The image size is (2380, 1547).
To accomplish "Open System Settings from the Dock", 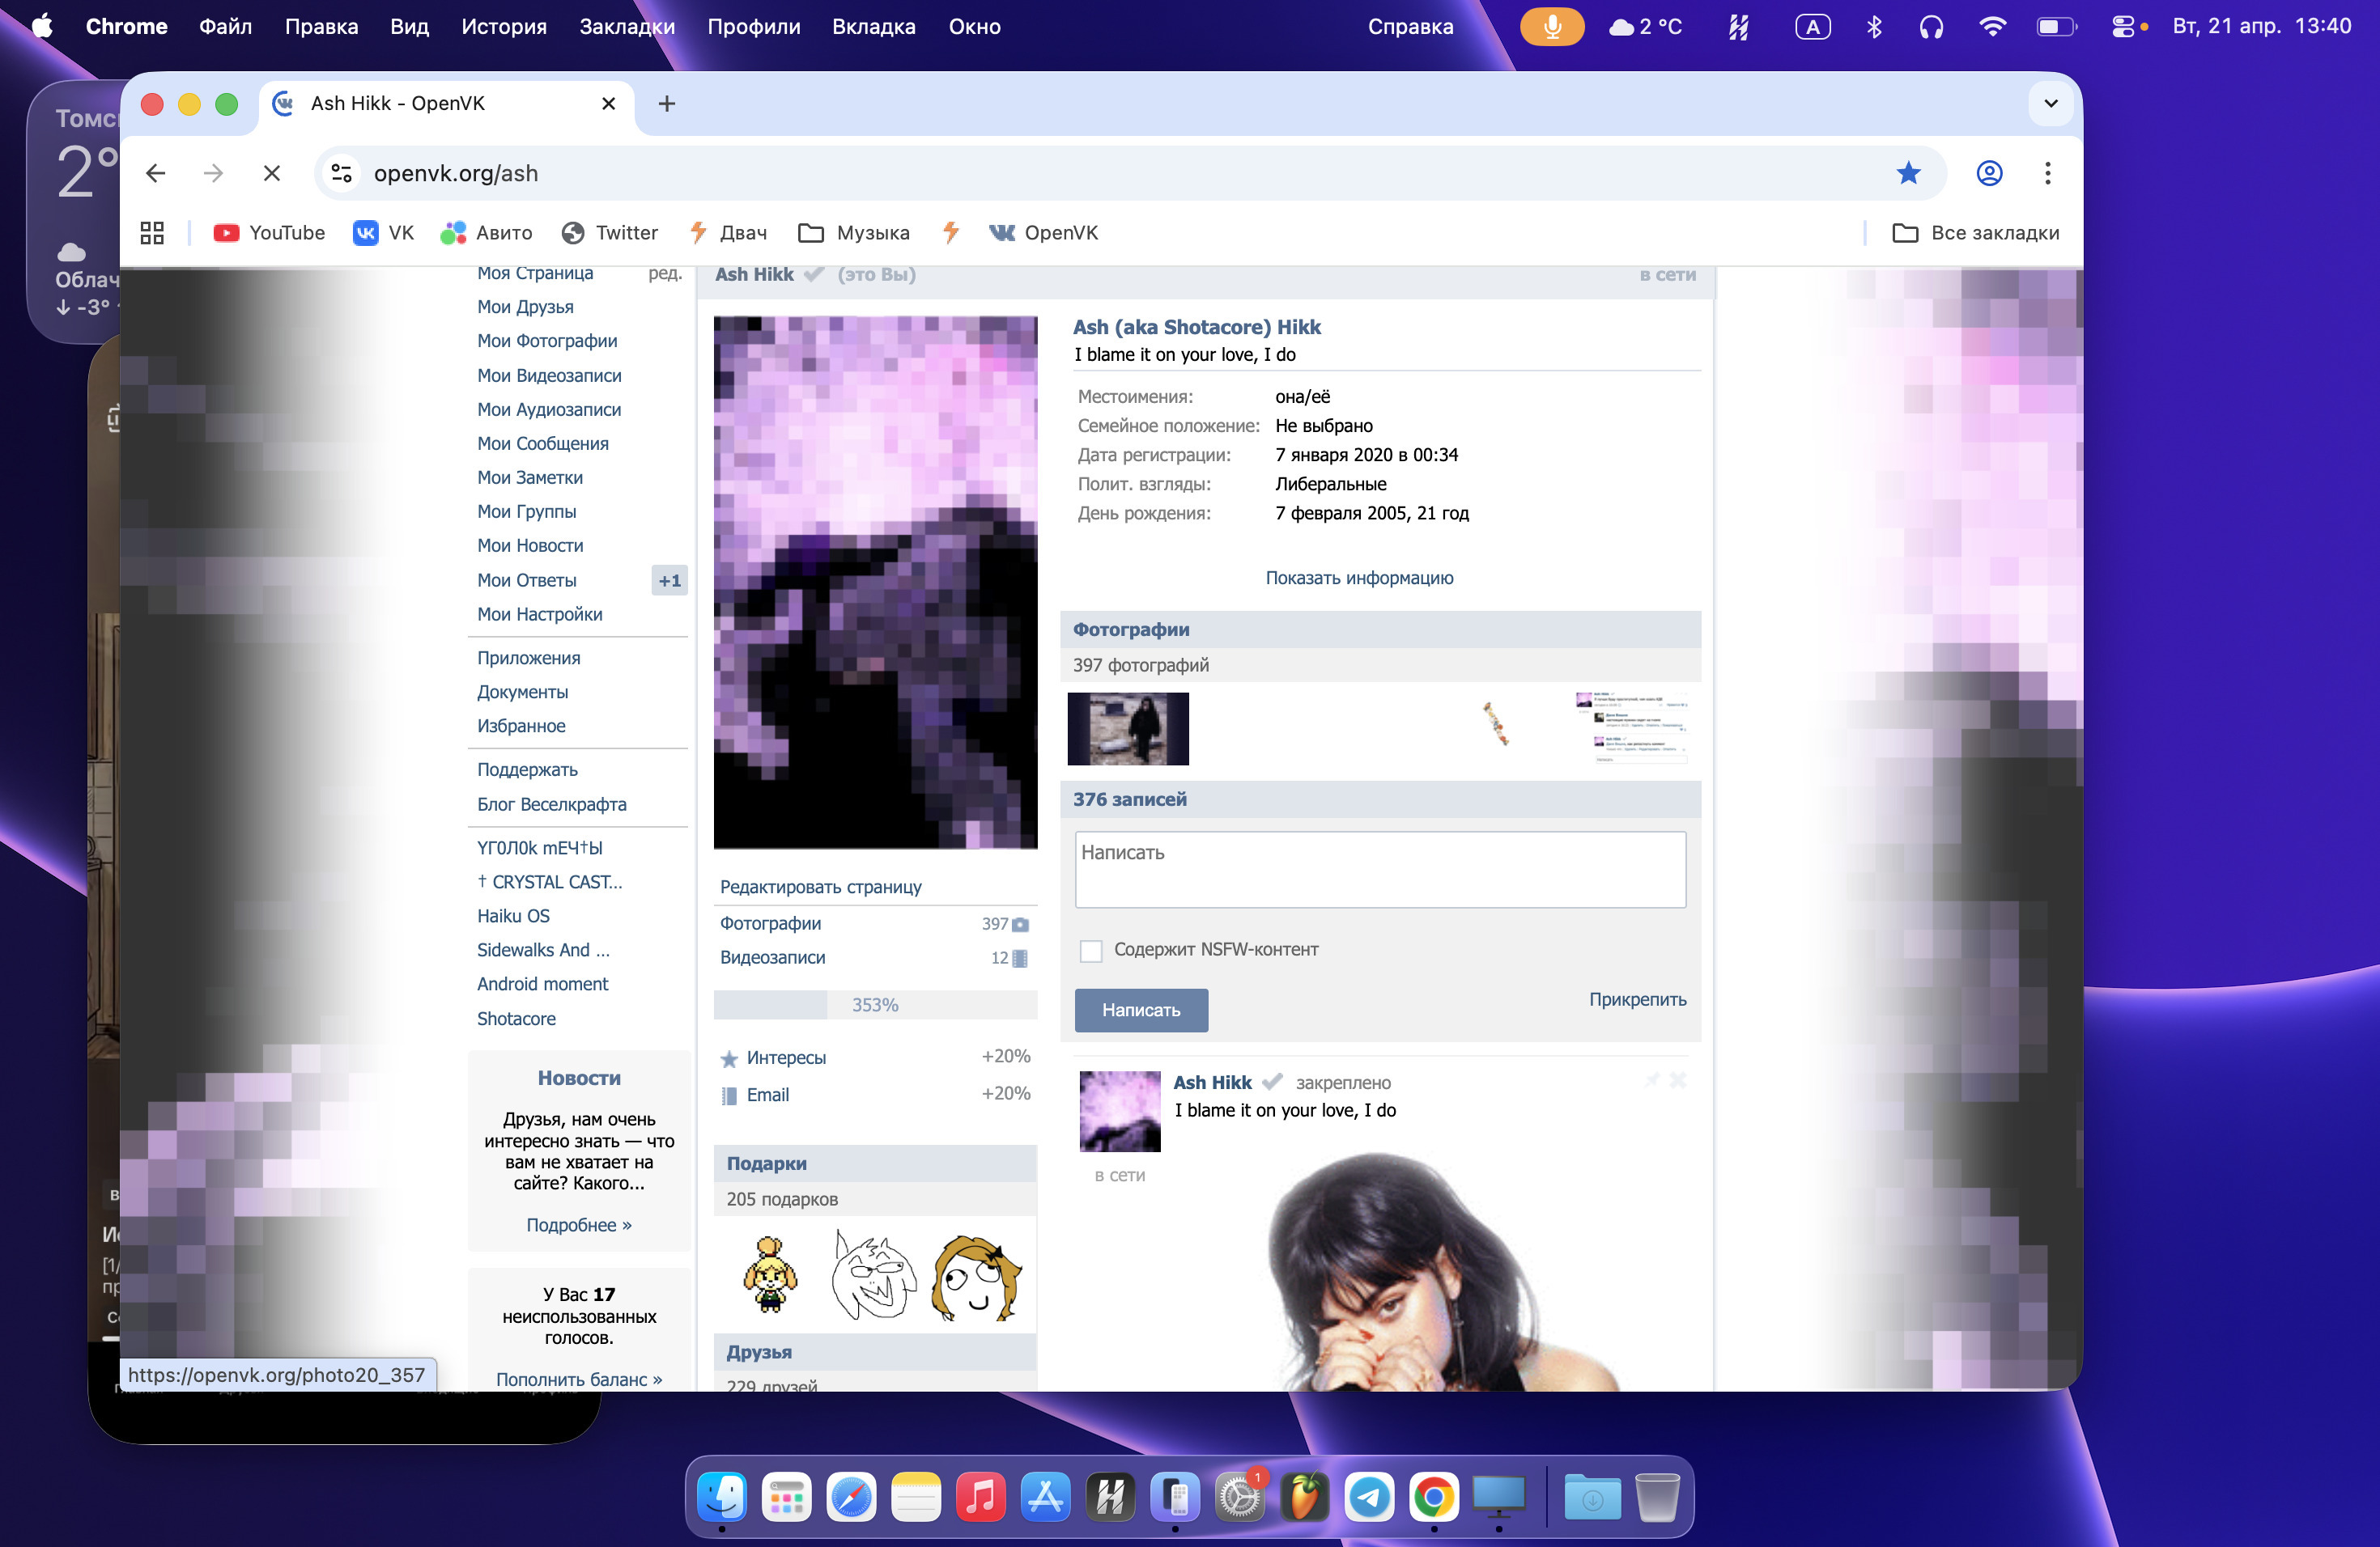I will click(x=1240, y=1497).
